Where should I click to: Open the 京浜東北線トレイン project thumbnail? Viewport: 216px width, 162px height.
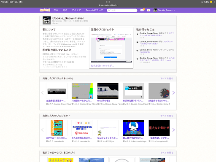pyautogui.click(x=133, y=91)
